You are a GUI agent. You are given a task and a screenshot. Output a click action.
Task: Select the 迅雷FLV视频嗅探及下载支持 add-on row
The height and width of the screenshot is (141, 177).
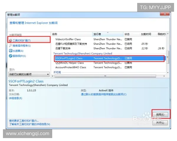(x=71, y=44)
